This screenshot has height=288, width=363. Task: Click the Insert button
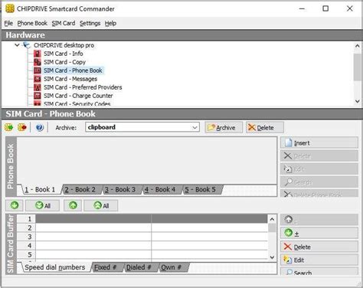[x=319, y=142]
